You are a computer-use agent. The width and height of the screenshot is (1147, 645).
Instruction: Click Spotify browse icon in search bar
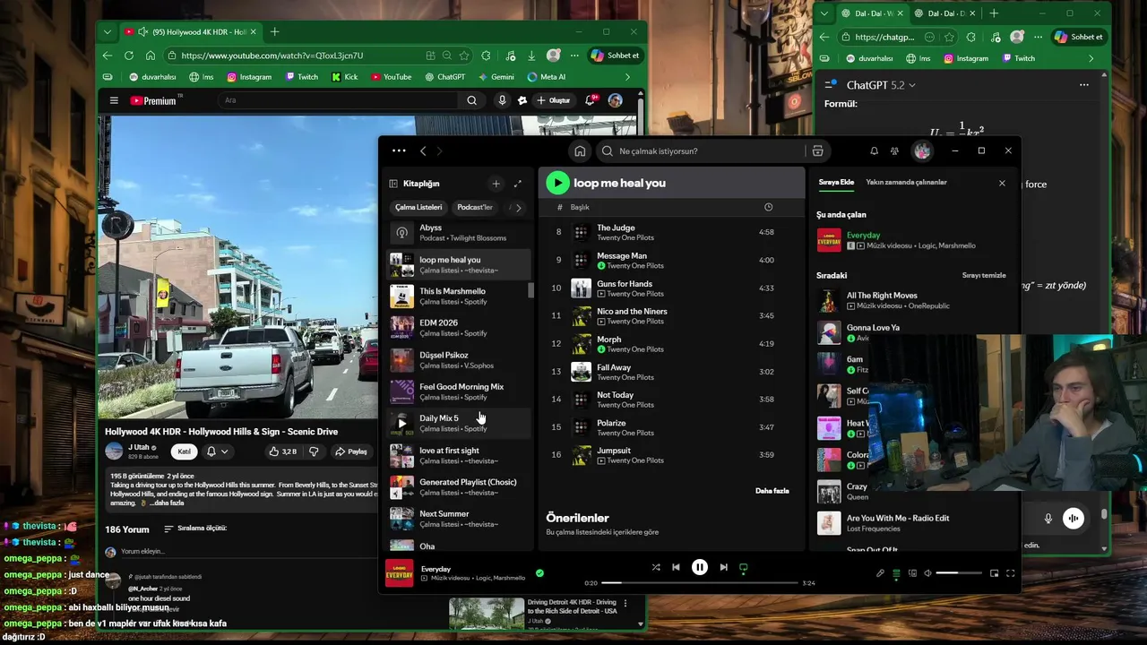pos(817,151)
